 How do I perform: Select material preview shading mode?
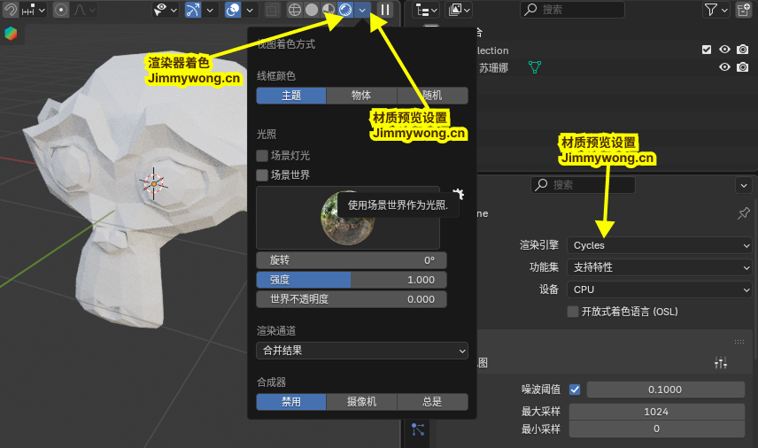pyautogui.click(x=329, y=10)
